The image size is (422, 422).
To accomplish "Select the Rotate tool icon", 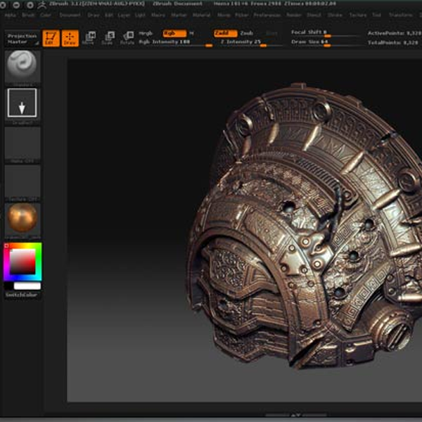I will pos(127,38).
